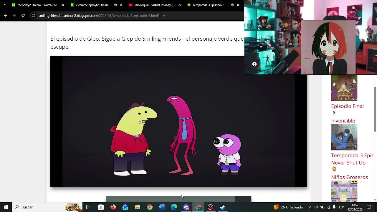Open the 9+ notification app on taskbar

click(x=186, y=207)
